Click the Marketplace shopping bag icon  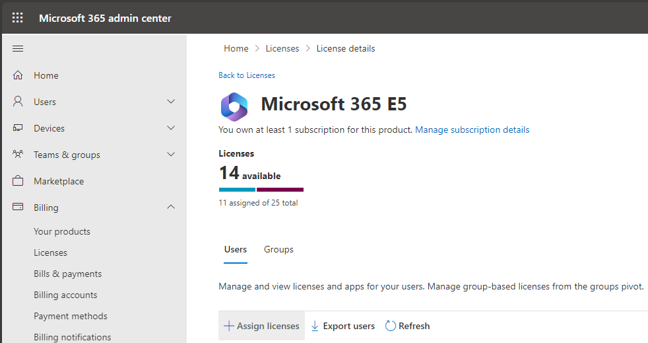point(18,181)
